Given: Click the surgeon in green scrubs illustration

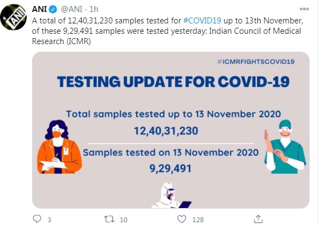Looking at the screenshot, I should tap(285, 146).
